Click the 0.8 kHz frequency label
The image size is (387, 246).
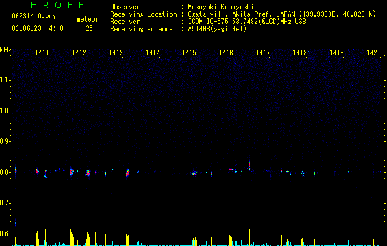pyautogui.click(x=5, y=172)
